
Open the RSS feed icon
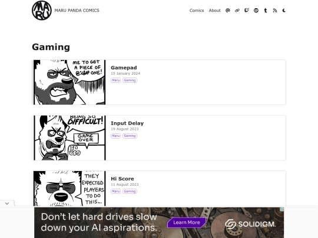pyautogui.click(x=275, y=11)
